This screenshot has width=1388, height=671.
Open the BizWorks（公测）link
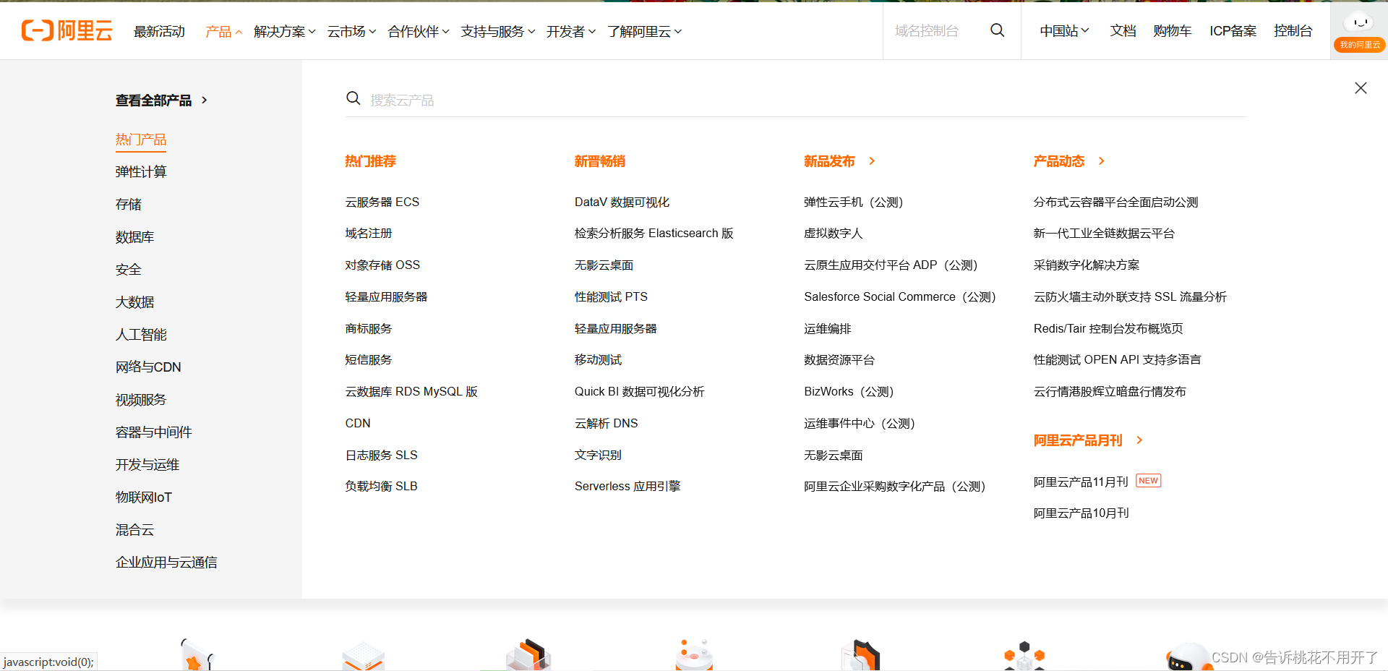pos(849,392)
